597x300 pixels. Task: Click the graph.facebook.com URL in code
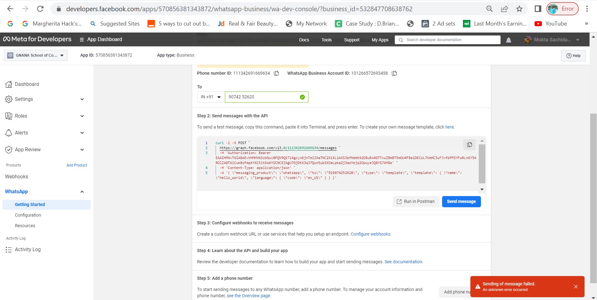(278, 148)
